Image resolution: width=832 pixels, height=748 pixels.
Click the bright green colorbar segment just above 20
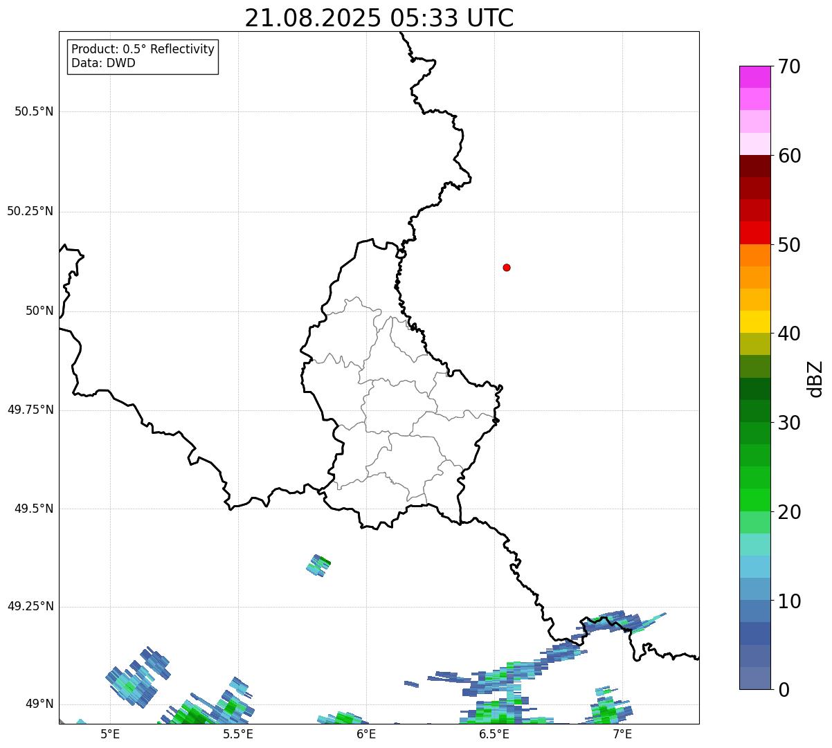pos(754,500)
